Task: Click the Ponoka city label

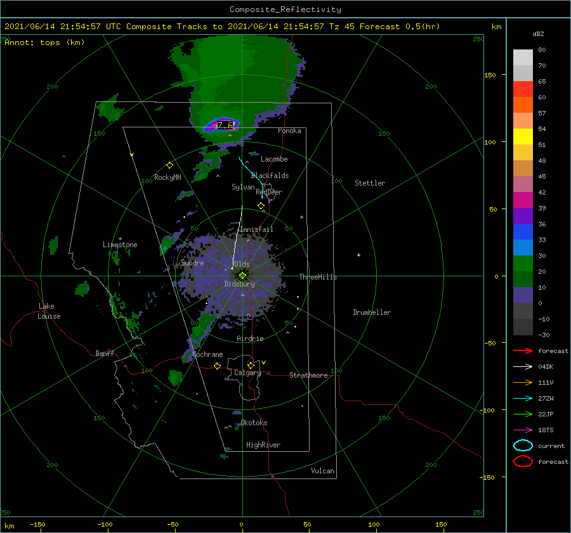Action: tap(289, 131)
